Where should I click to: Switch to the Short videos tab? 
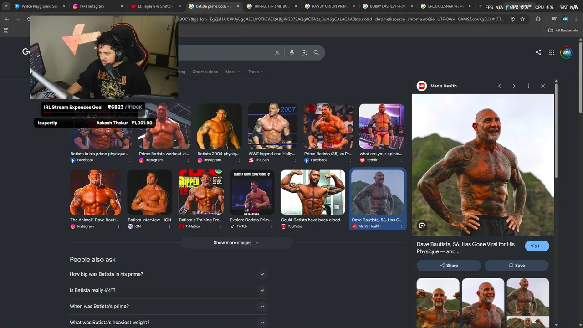(x=205, y=72)
